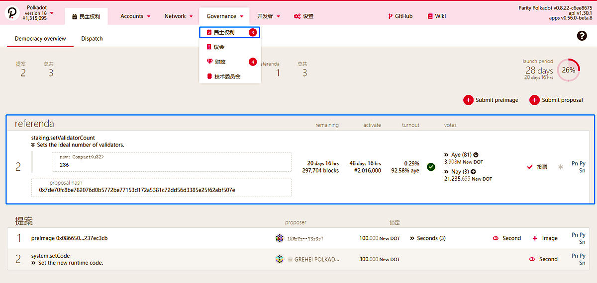
Task: Click the Sn link on preimage proposal 1
Action: 582,242
